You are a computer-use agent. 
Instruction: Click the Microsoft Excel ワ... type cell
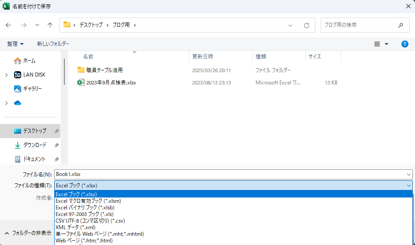(x=278, y=83)
